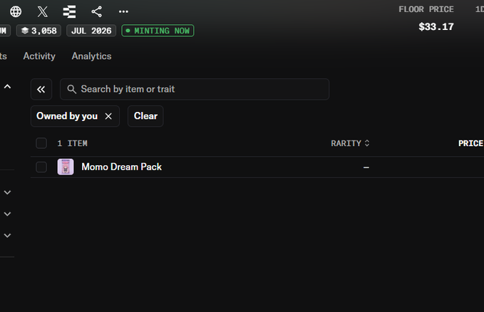
Task: Open the collection website globe icon
Action: tap(16, 11)
